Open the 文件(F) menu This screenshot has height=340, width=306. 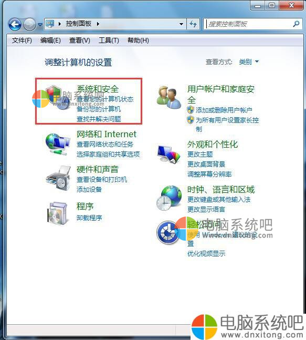click(x=22, y=40)
